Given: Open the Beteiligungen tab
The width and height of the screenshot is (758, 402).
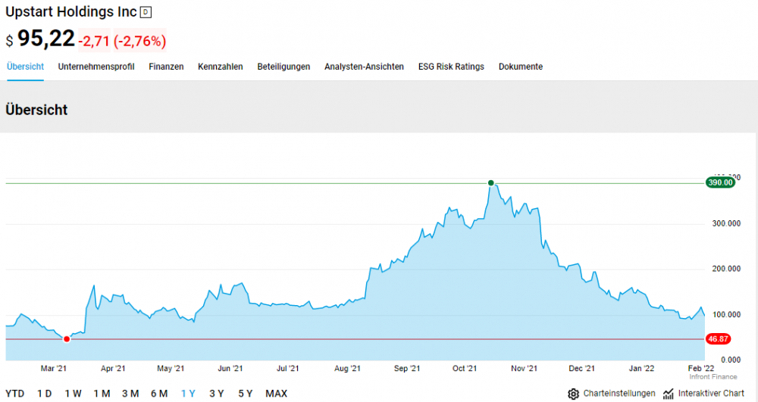Looking at the screenshot, I should [x=283, y=67].
